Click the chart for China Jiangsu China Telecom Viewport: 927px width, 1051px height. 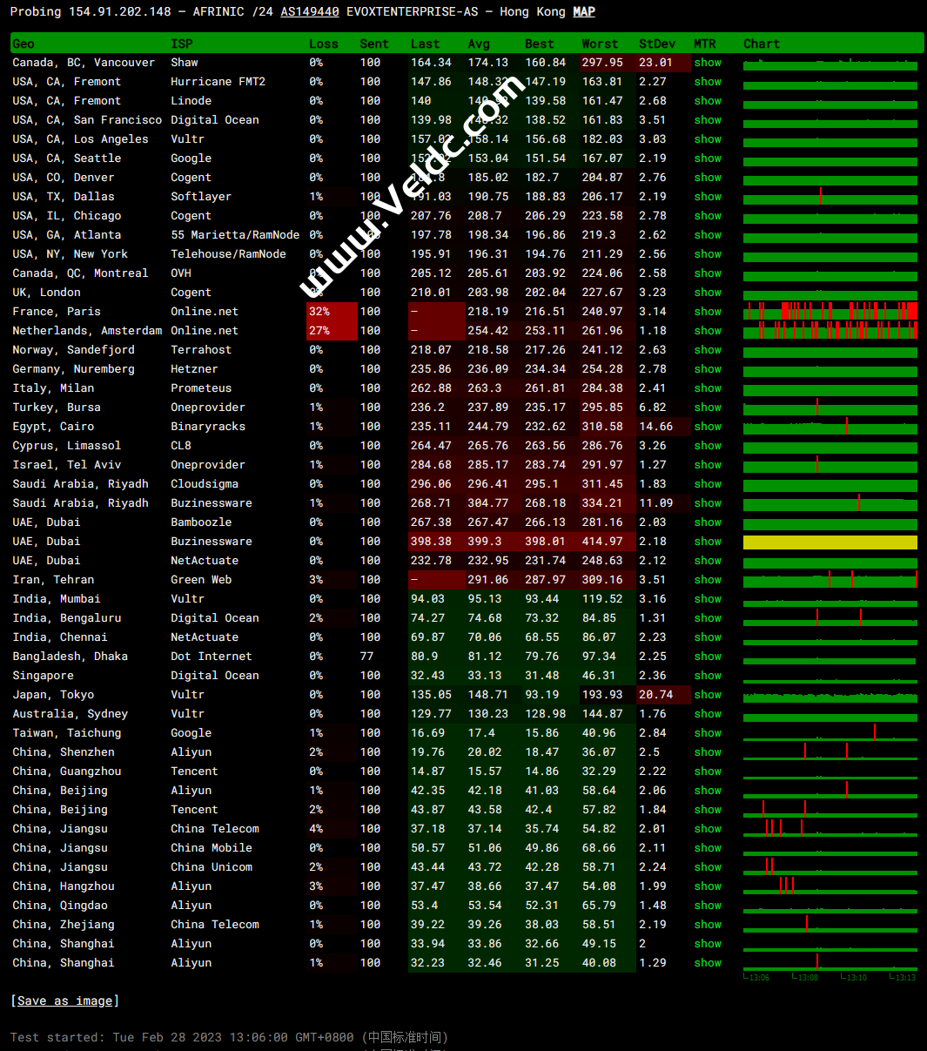(x=830, y=829)
